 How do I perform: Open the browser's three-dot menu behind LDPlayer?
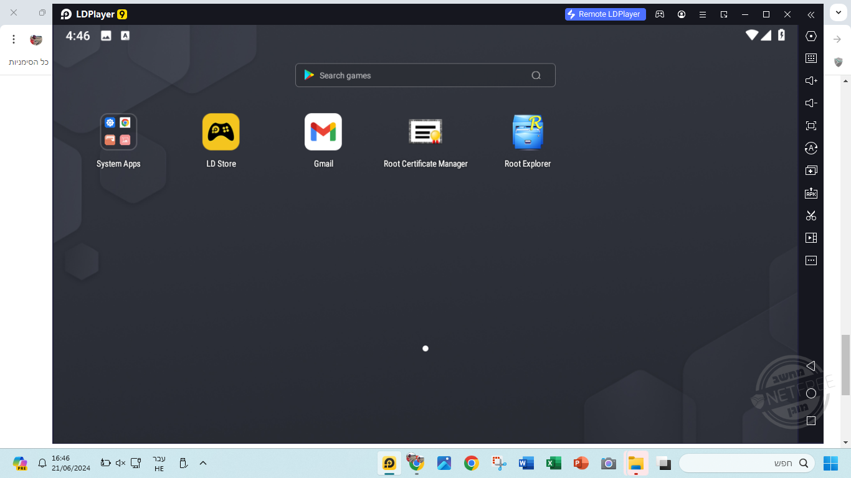point(14,39)
